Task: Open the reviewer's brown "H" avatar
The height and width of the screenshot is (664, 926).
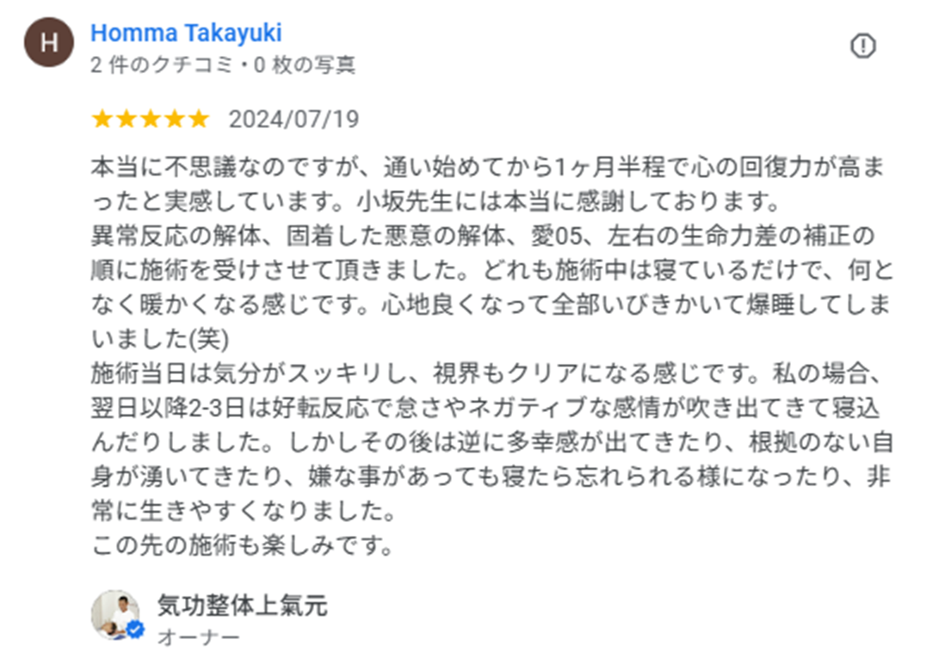Action: (x=51, y=46)
